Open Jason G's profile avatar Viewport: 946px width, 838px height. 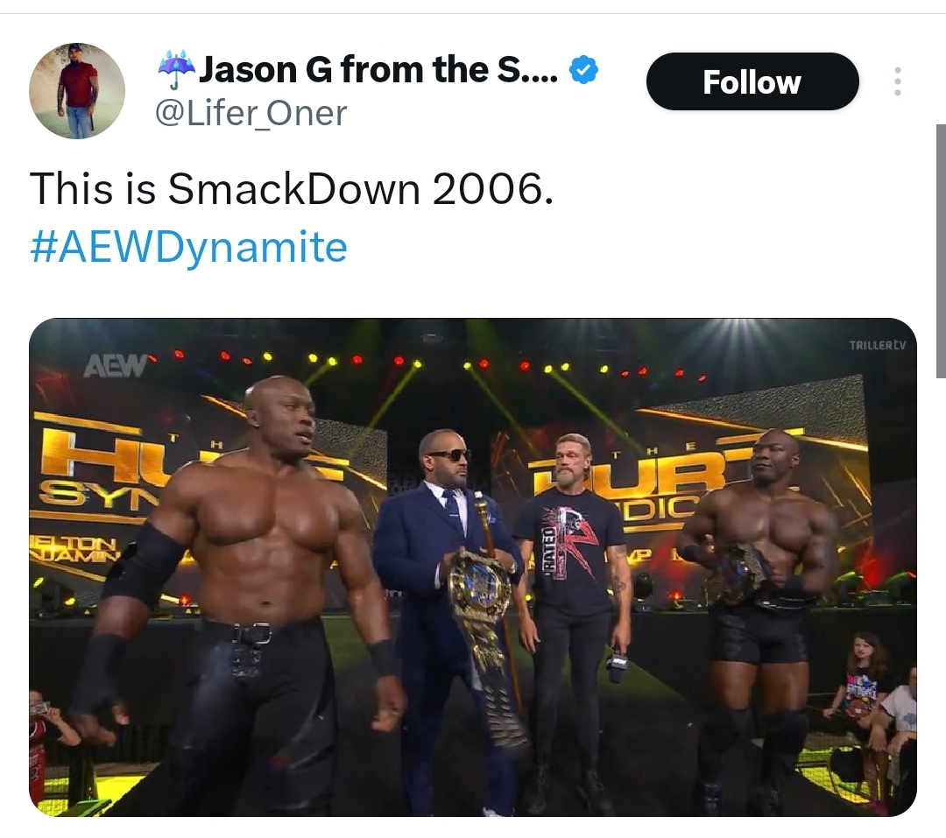77,91
